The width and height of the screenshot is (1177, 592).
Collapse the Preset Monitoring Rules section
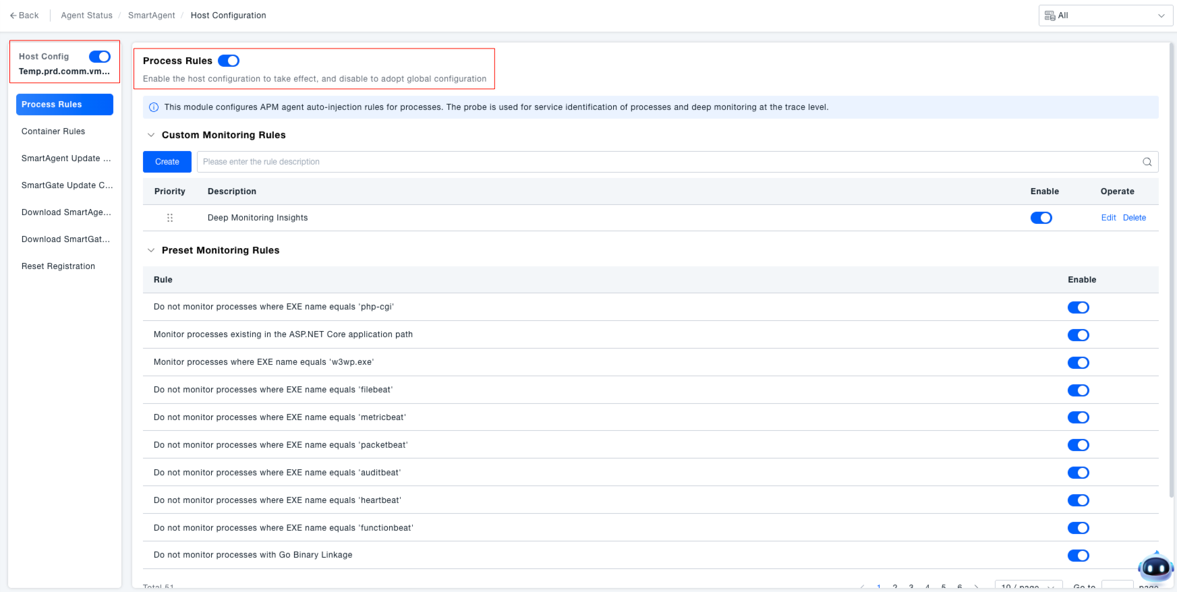pos(151,250)
